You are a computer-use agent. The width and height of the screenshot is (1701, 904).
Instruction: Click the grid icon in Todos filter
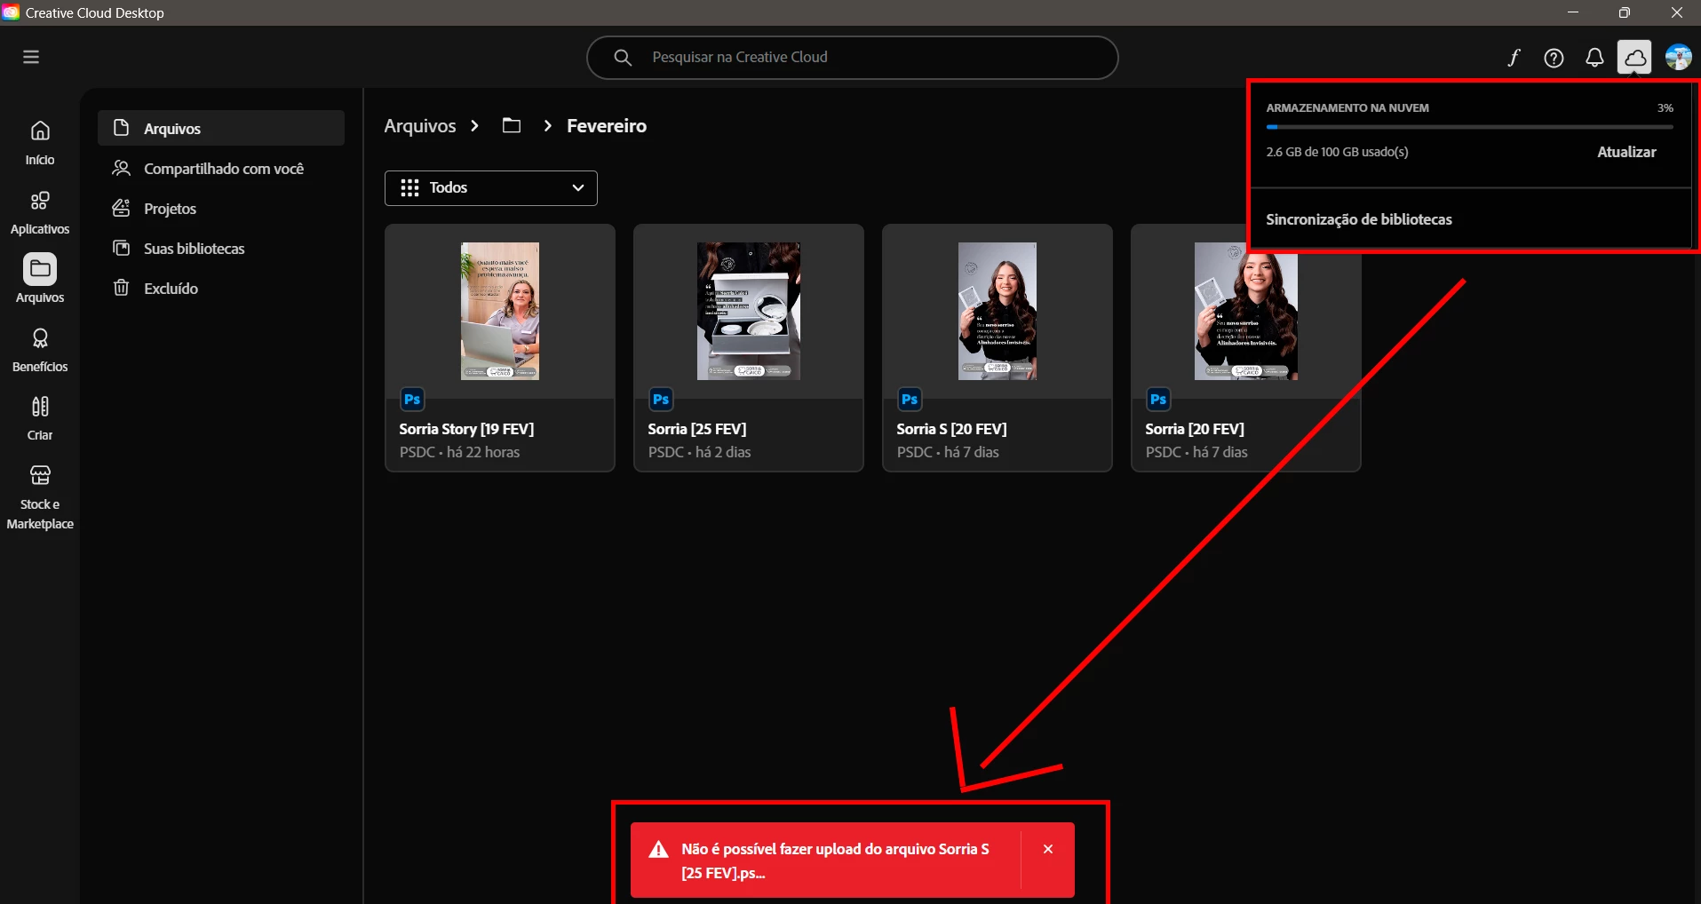click(409, 187)
